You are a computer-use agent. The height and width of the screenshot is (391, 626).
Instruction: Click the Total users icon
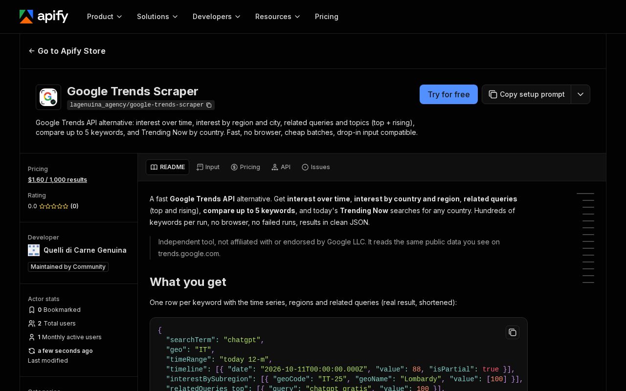pyautogui.click(x=32, y=324)
